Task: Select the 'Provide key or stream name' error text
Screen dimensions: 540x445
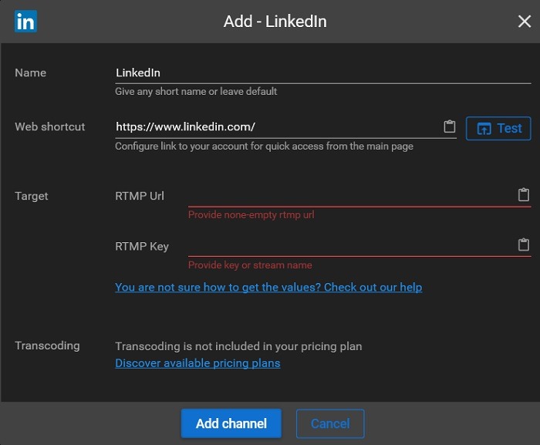Action: tap(250, 265)
